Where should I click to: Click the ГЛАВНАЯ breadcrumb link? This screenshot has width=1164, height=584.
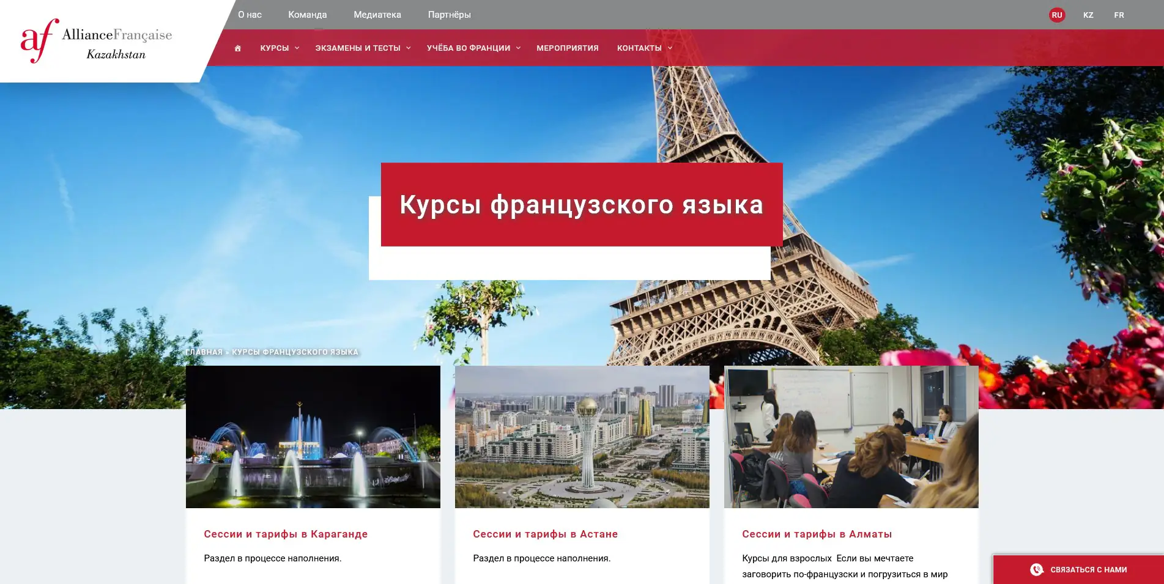point(204,352)
